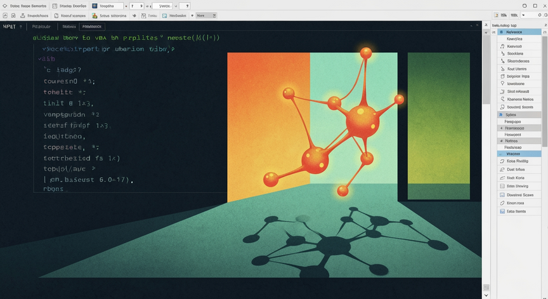Click the double-square icon in the second toolbar row
The image size is (548, 299).
pos(13,15)
